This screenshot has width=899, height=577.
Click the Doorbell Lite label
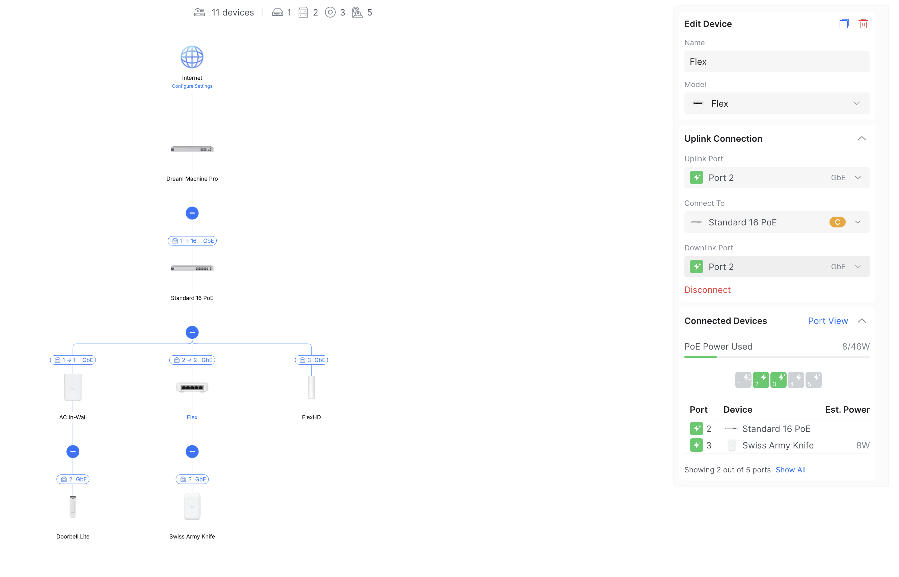point(73,537)
